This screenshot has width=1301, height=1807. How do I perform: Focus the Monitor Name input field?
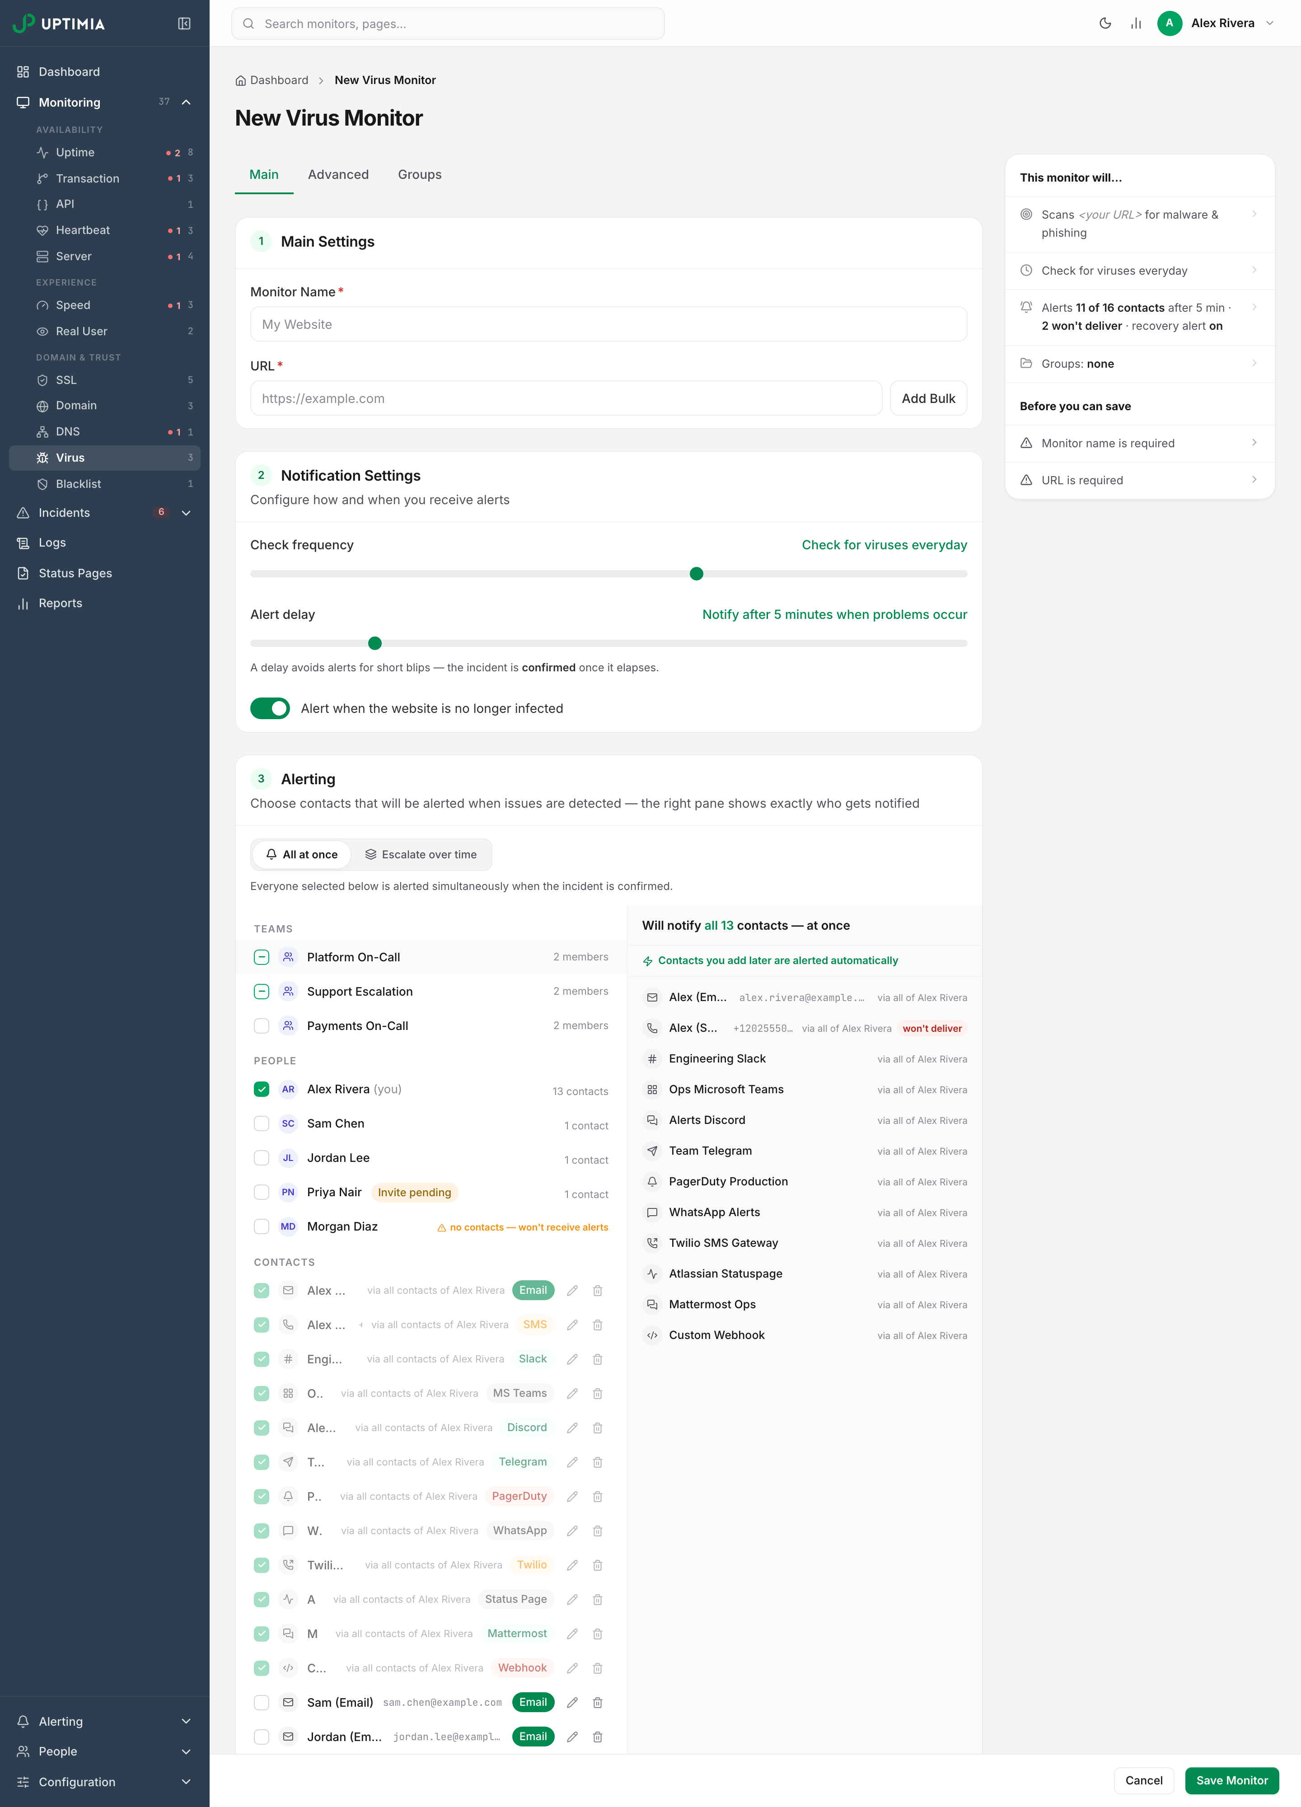(608, 324)
